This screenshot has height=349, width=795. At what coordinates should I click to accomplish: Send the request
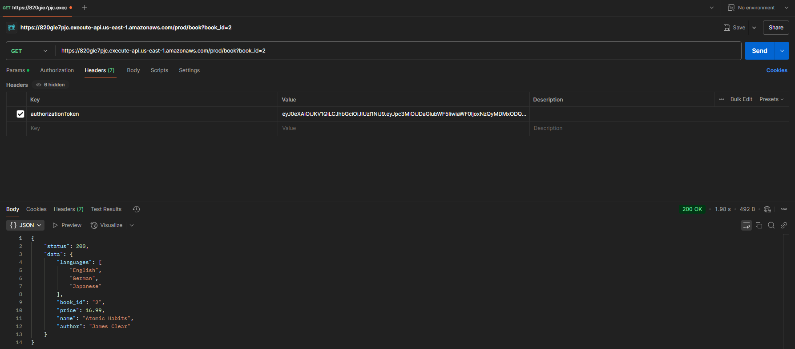[x=759, y=51]
